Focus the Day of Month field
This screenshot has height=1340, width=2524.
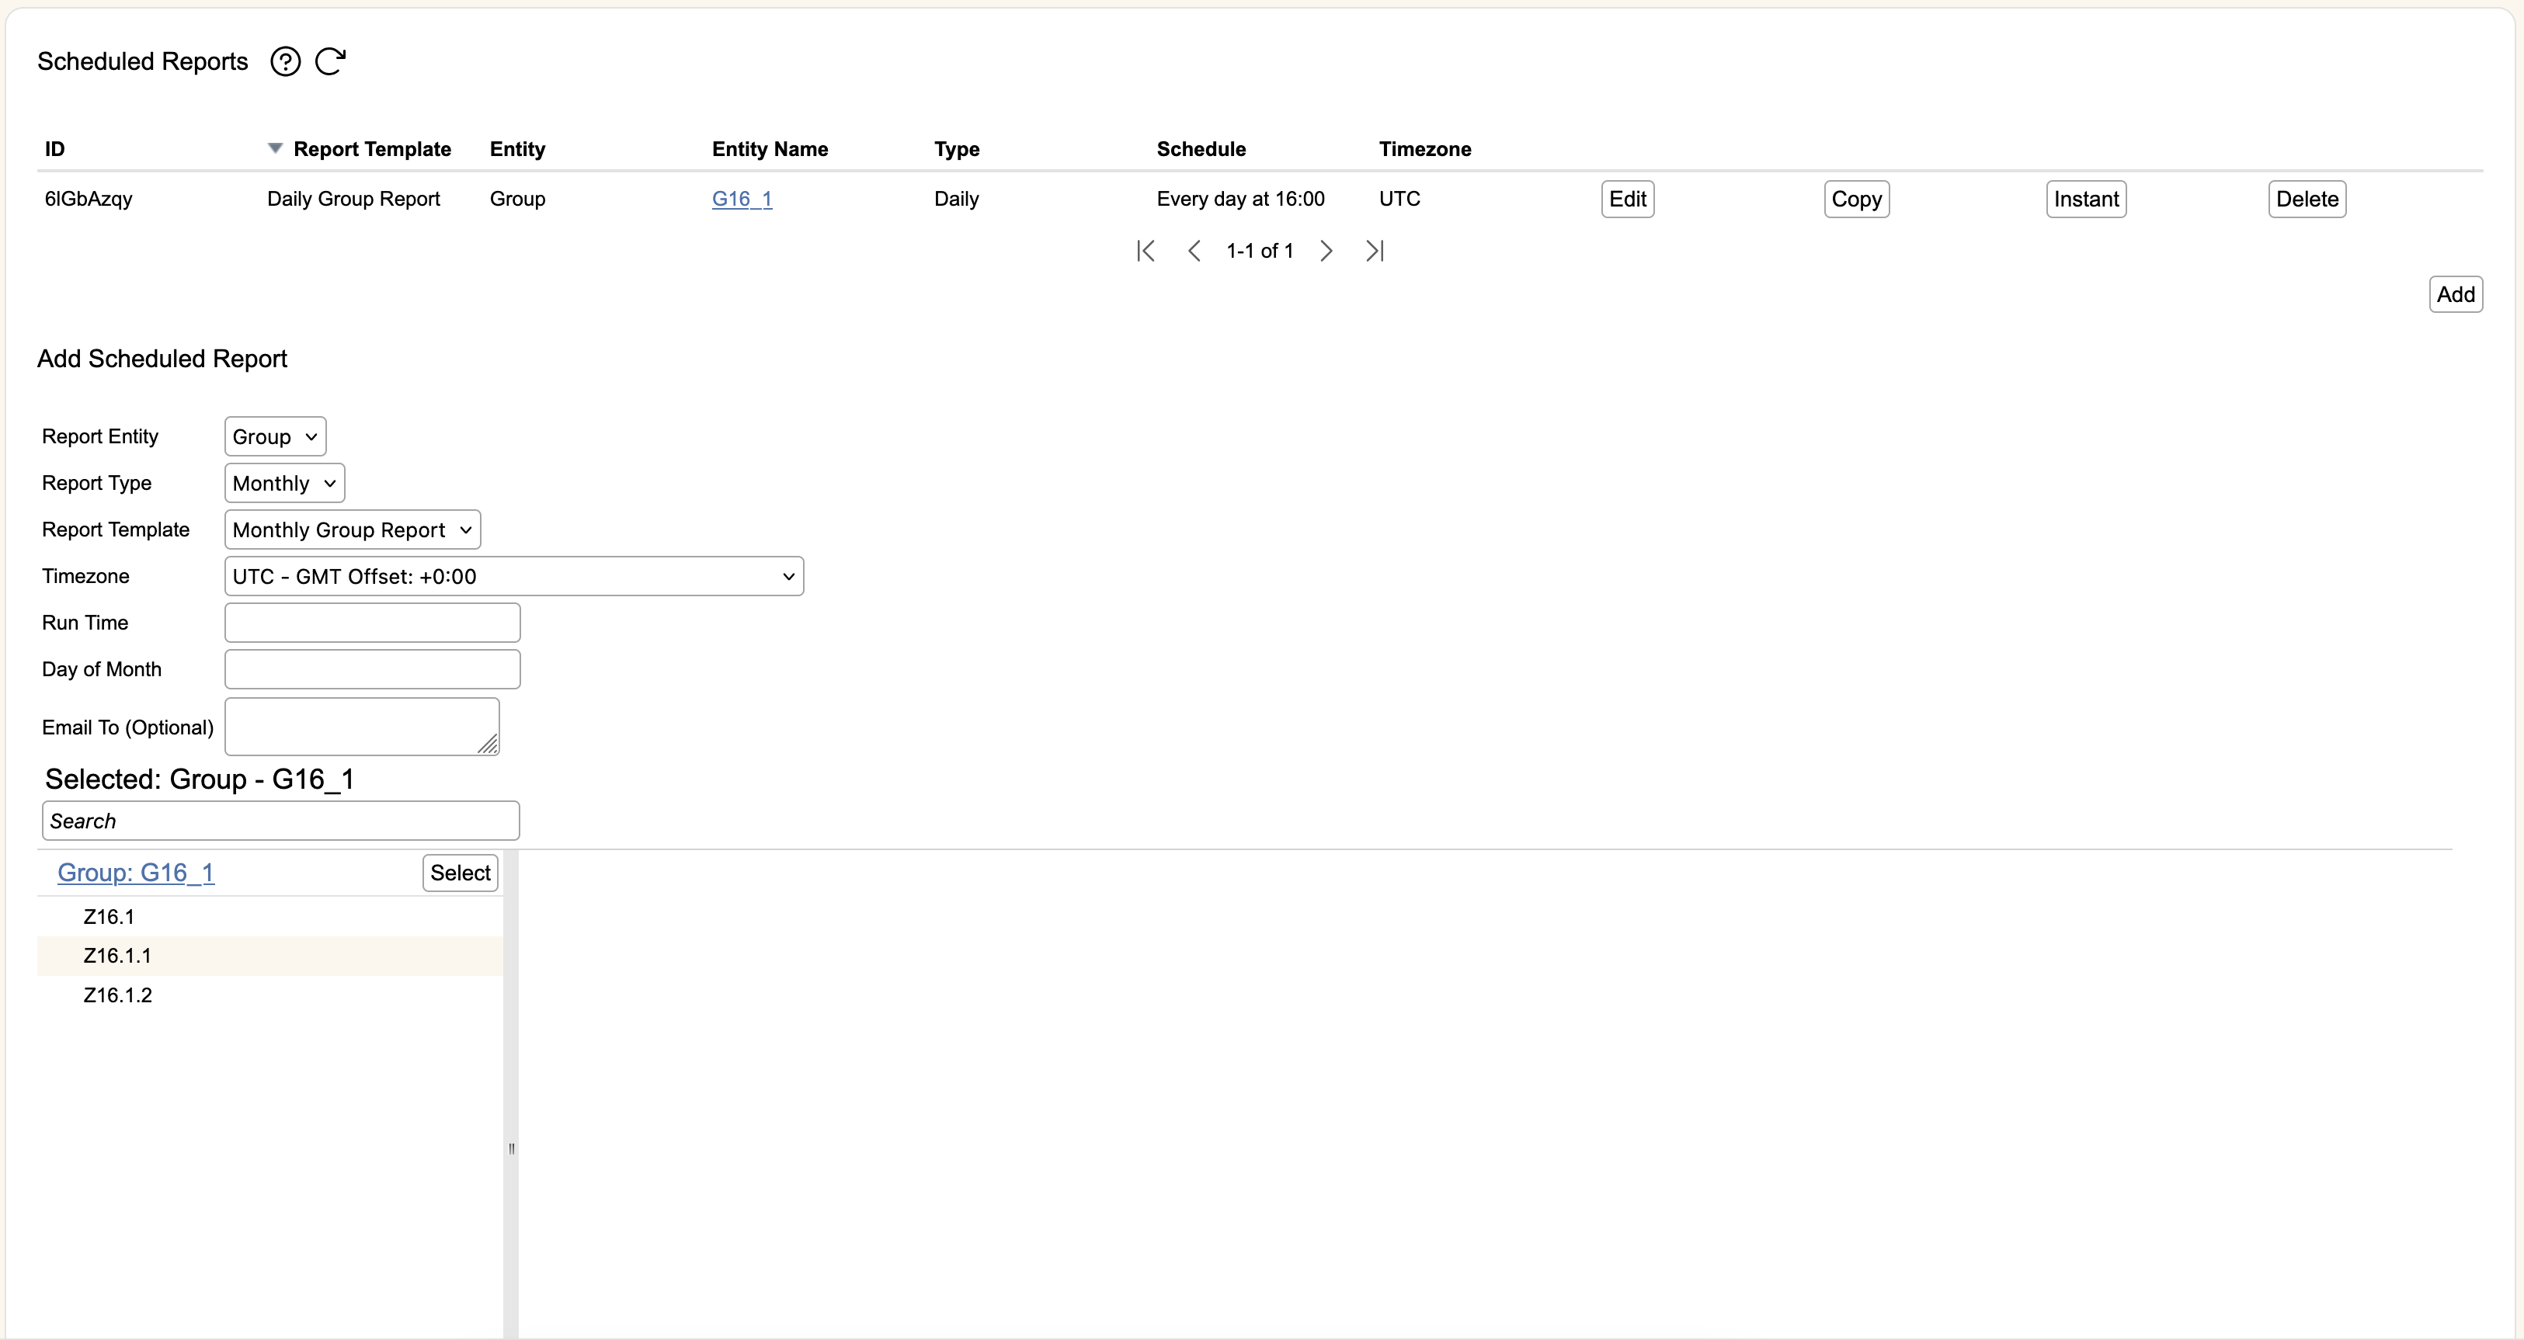coord(372,669)
